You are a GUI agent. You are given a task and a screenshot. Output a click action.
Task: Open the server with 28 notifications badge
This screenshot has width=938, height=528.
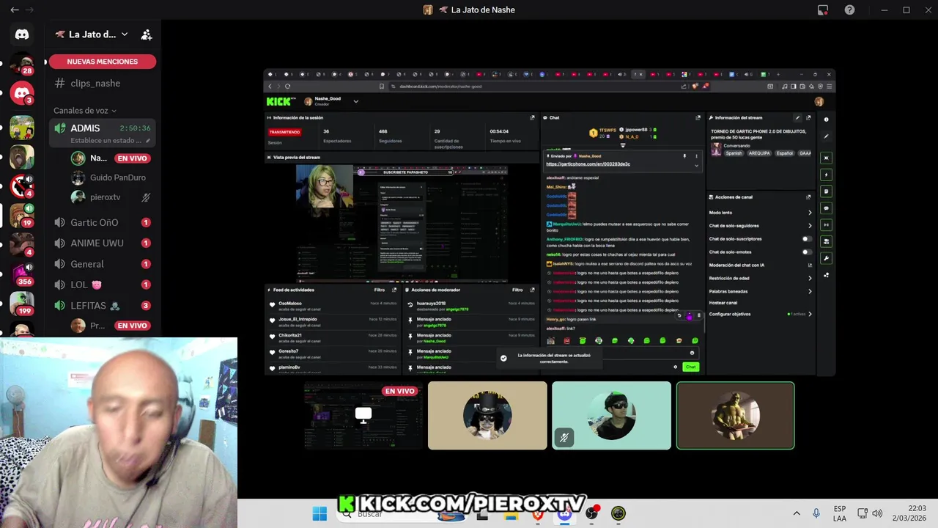click(x=22, y=65)
